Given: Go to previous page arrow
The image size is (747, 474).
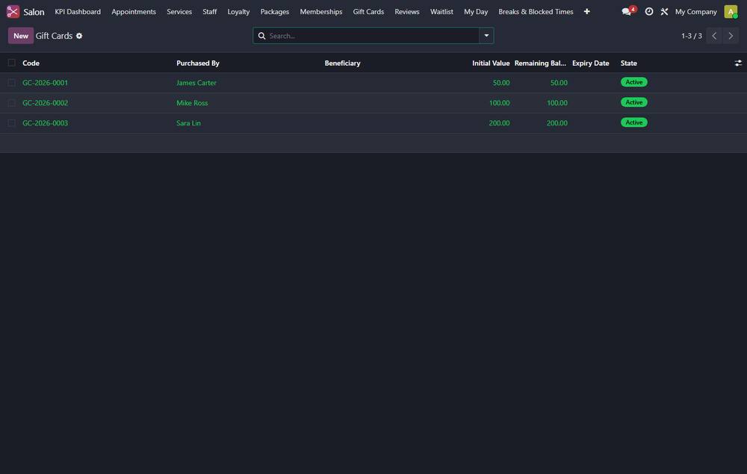Looking at the screenshot, I should 714,36.
